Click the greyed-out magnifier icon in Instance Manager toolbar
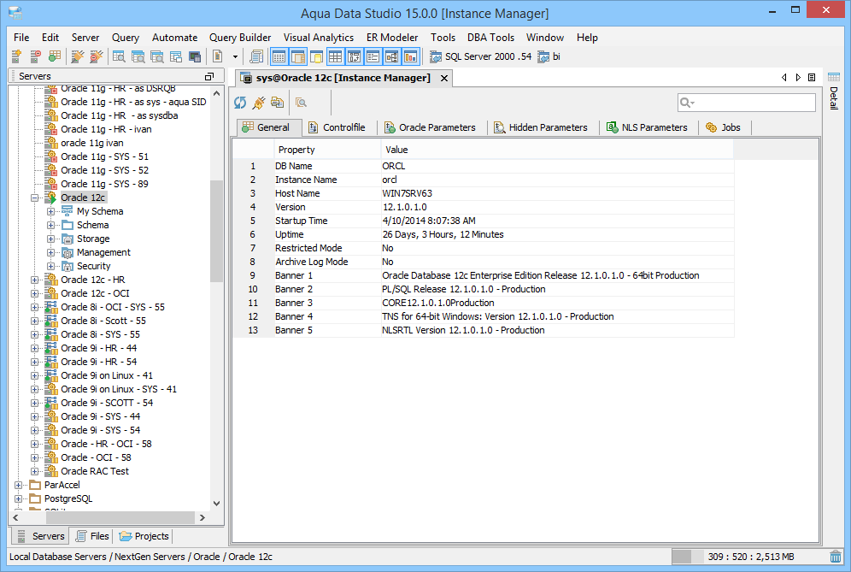Image resolution: width=851 pixels, height=572 pixels. tap(302, 102)
